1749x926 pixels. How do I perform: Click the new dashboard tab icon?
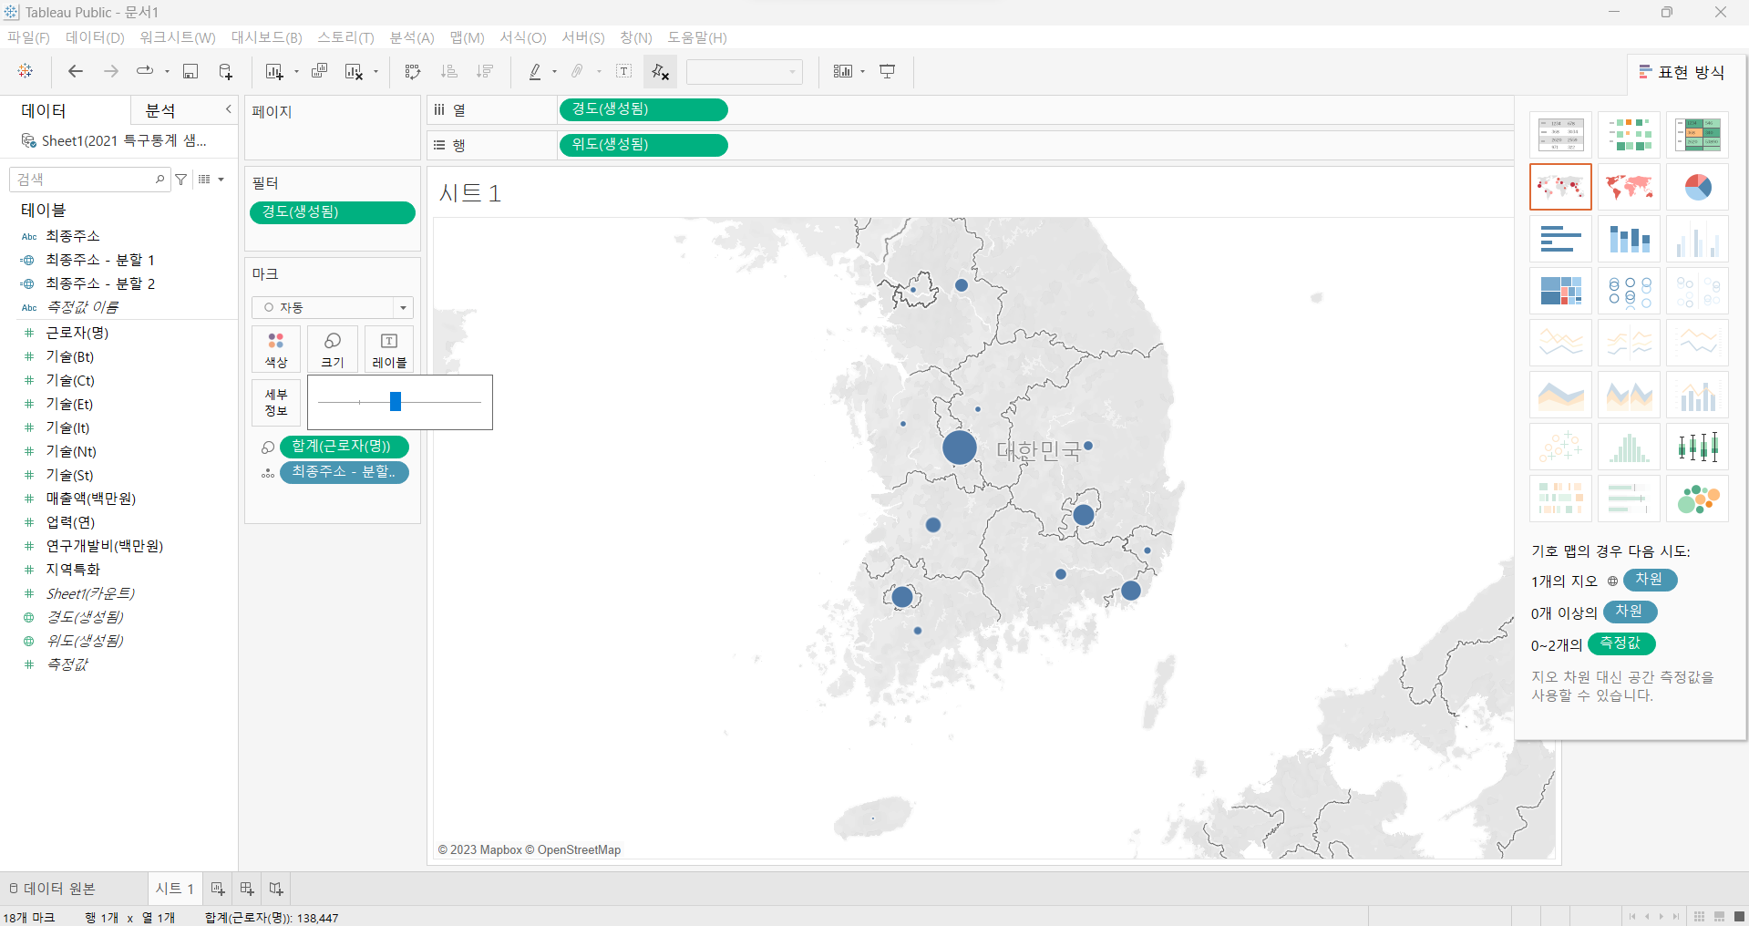pyautogui.click(x=247, y=888)
